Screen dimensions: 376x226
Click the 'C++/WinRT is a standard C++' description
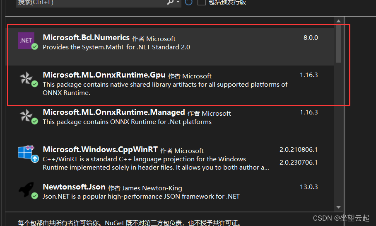pos(156,163)
